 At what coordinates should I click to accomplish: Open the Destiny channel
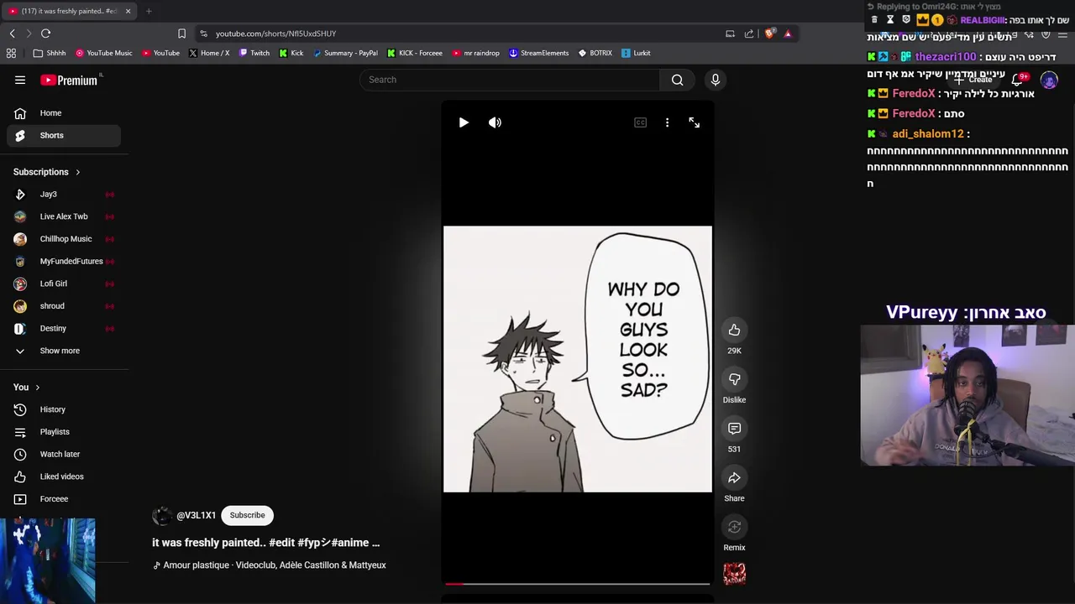[x=64, y=328]
